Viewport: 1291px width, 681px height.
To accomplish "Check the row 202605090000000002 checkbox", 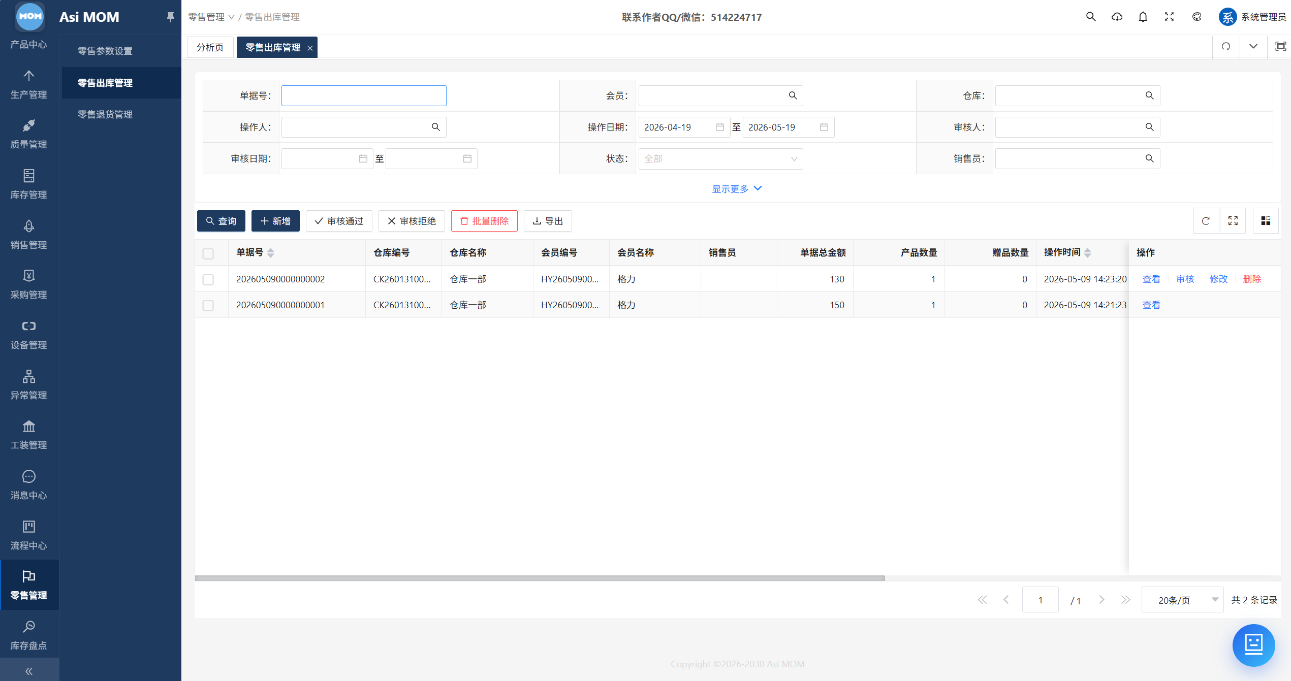I will (x=208, y=279).
